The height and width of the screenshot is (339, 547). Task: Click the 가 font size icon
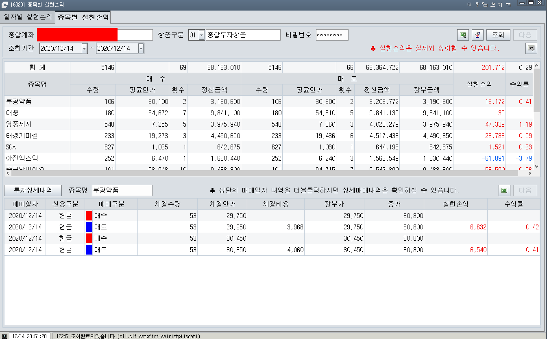[500, 4]
